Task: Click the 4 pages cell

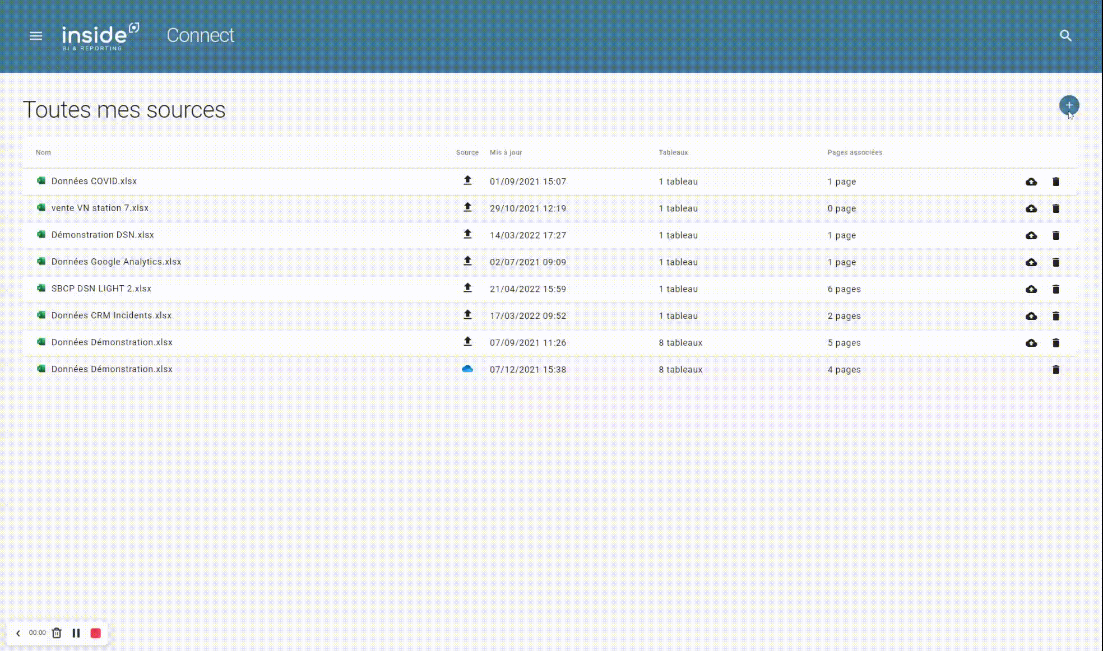Action: point(844,370)
